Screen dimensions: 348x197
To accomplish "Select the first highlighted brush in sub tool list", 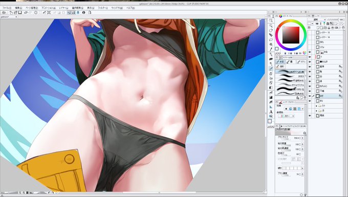I will 290,72.
